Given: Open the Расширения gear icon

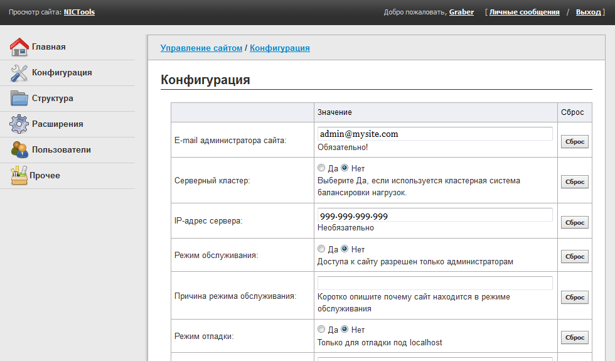Looking at the screenshot, I should coord(19,124).
